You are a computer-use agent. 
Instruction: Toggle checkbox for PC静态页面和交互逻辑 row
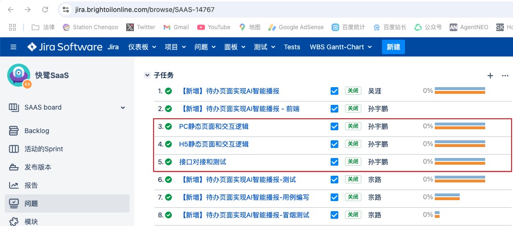[x=334, y=126]
